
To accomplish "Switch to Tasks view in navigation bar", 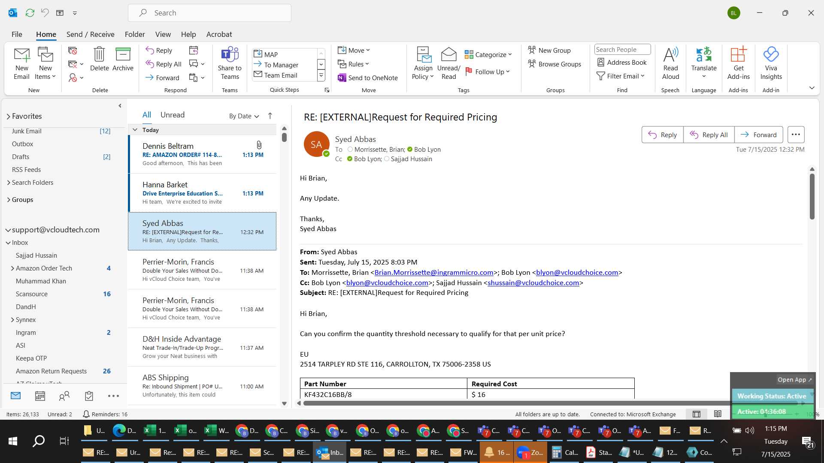I will [89, 396].
